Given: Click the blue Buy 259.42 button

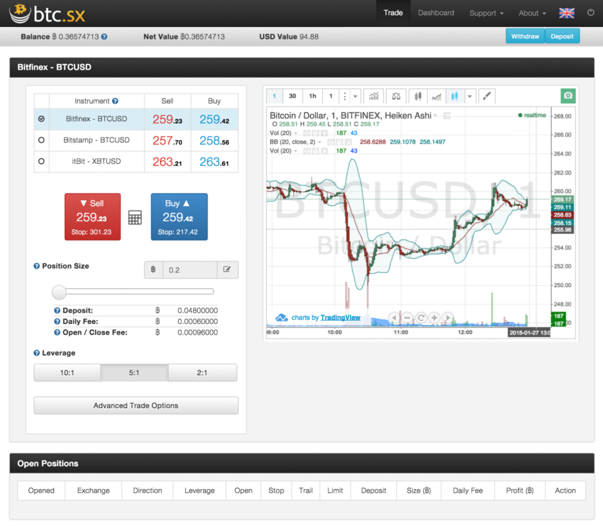Looking at the screenshot, I should coord(179,217).
